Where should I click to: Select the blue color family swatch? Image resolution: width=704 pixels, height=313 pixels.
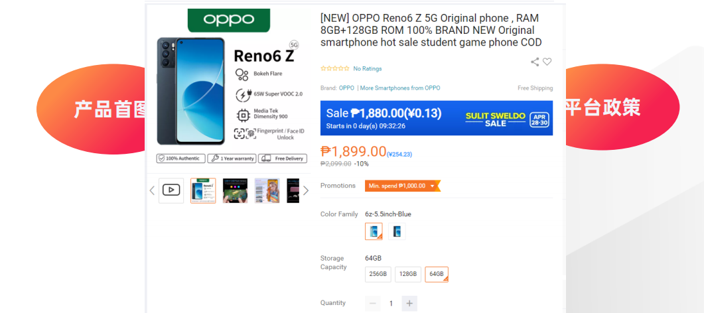click(374, 231)
